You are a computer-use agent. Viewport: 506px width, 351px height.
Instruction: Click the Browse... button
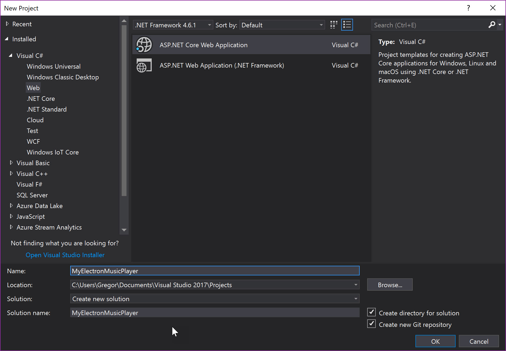[390, 285]
